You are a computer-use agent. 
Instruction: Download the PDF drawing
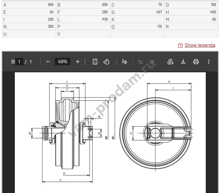pos(183,62)
